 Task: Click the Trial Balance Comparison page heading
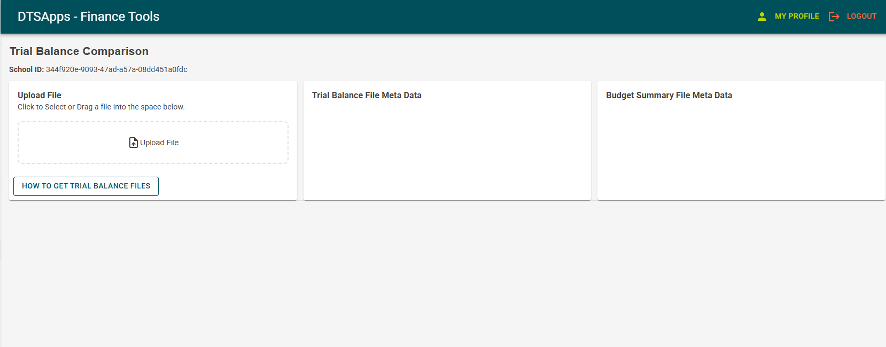point(79,51)
